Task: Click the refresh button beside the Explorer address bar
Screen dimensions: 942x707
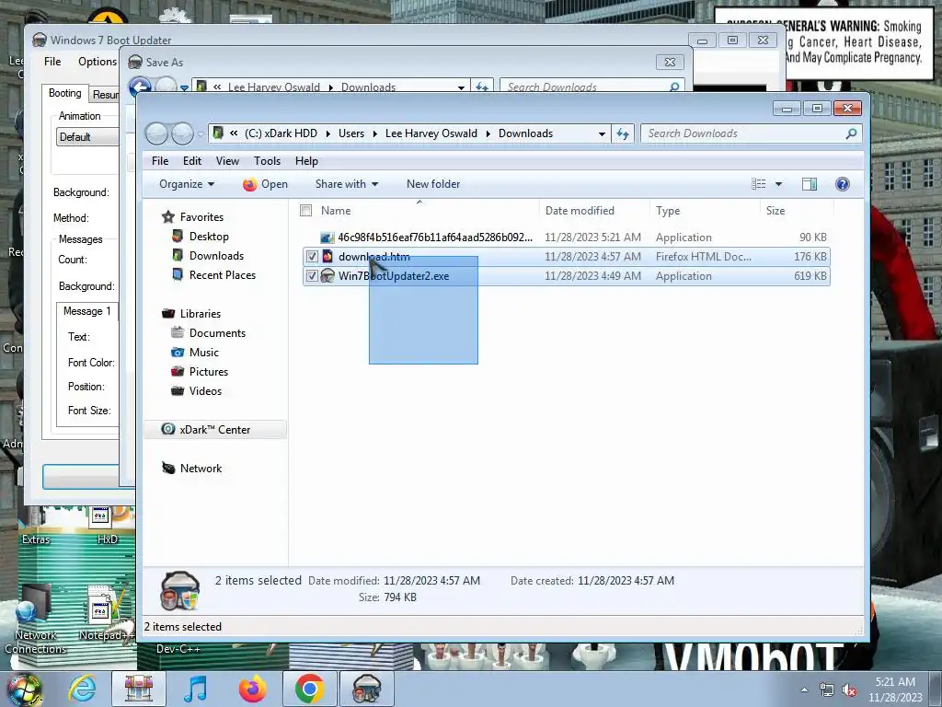Action: 623,133
